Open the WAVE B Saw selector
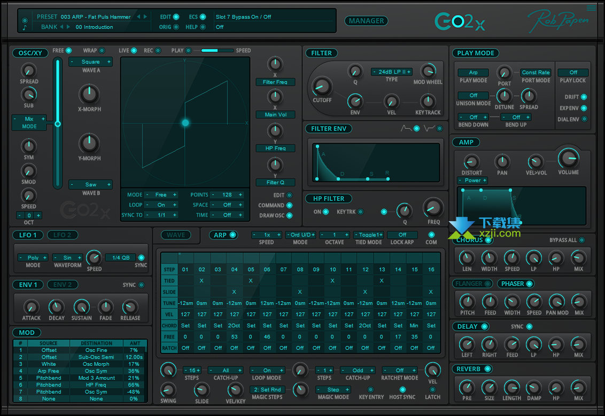 point(91,184)
